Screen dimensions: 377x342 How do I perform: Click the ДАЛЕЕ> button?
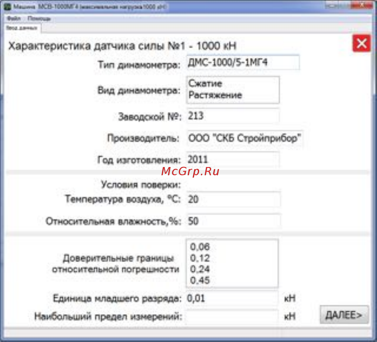click(x=344, y=315)
